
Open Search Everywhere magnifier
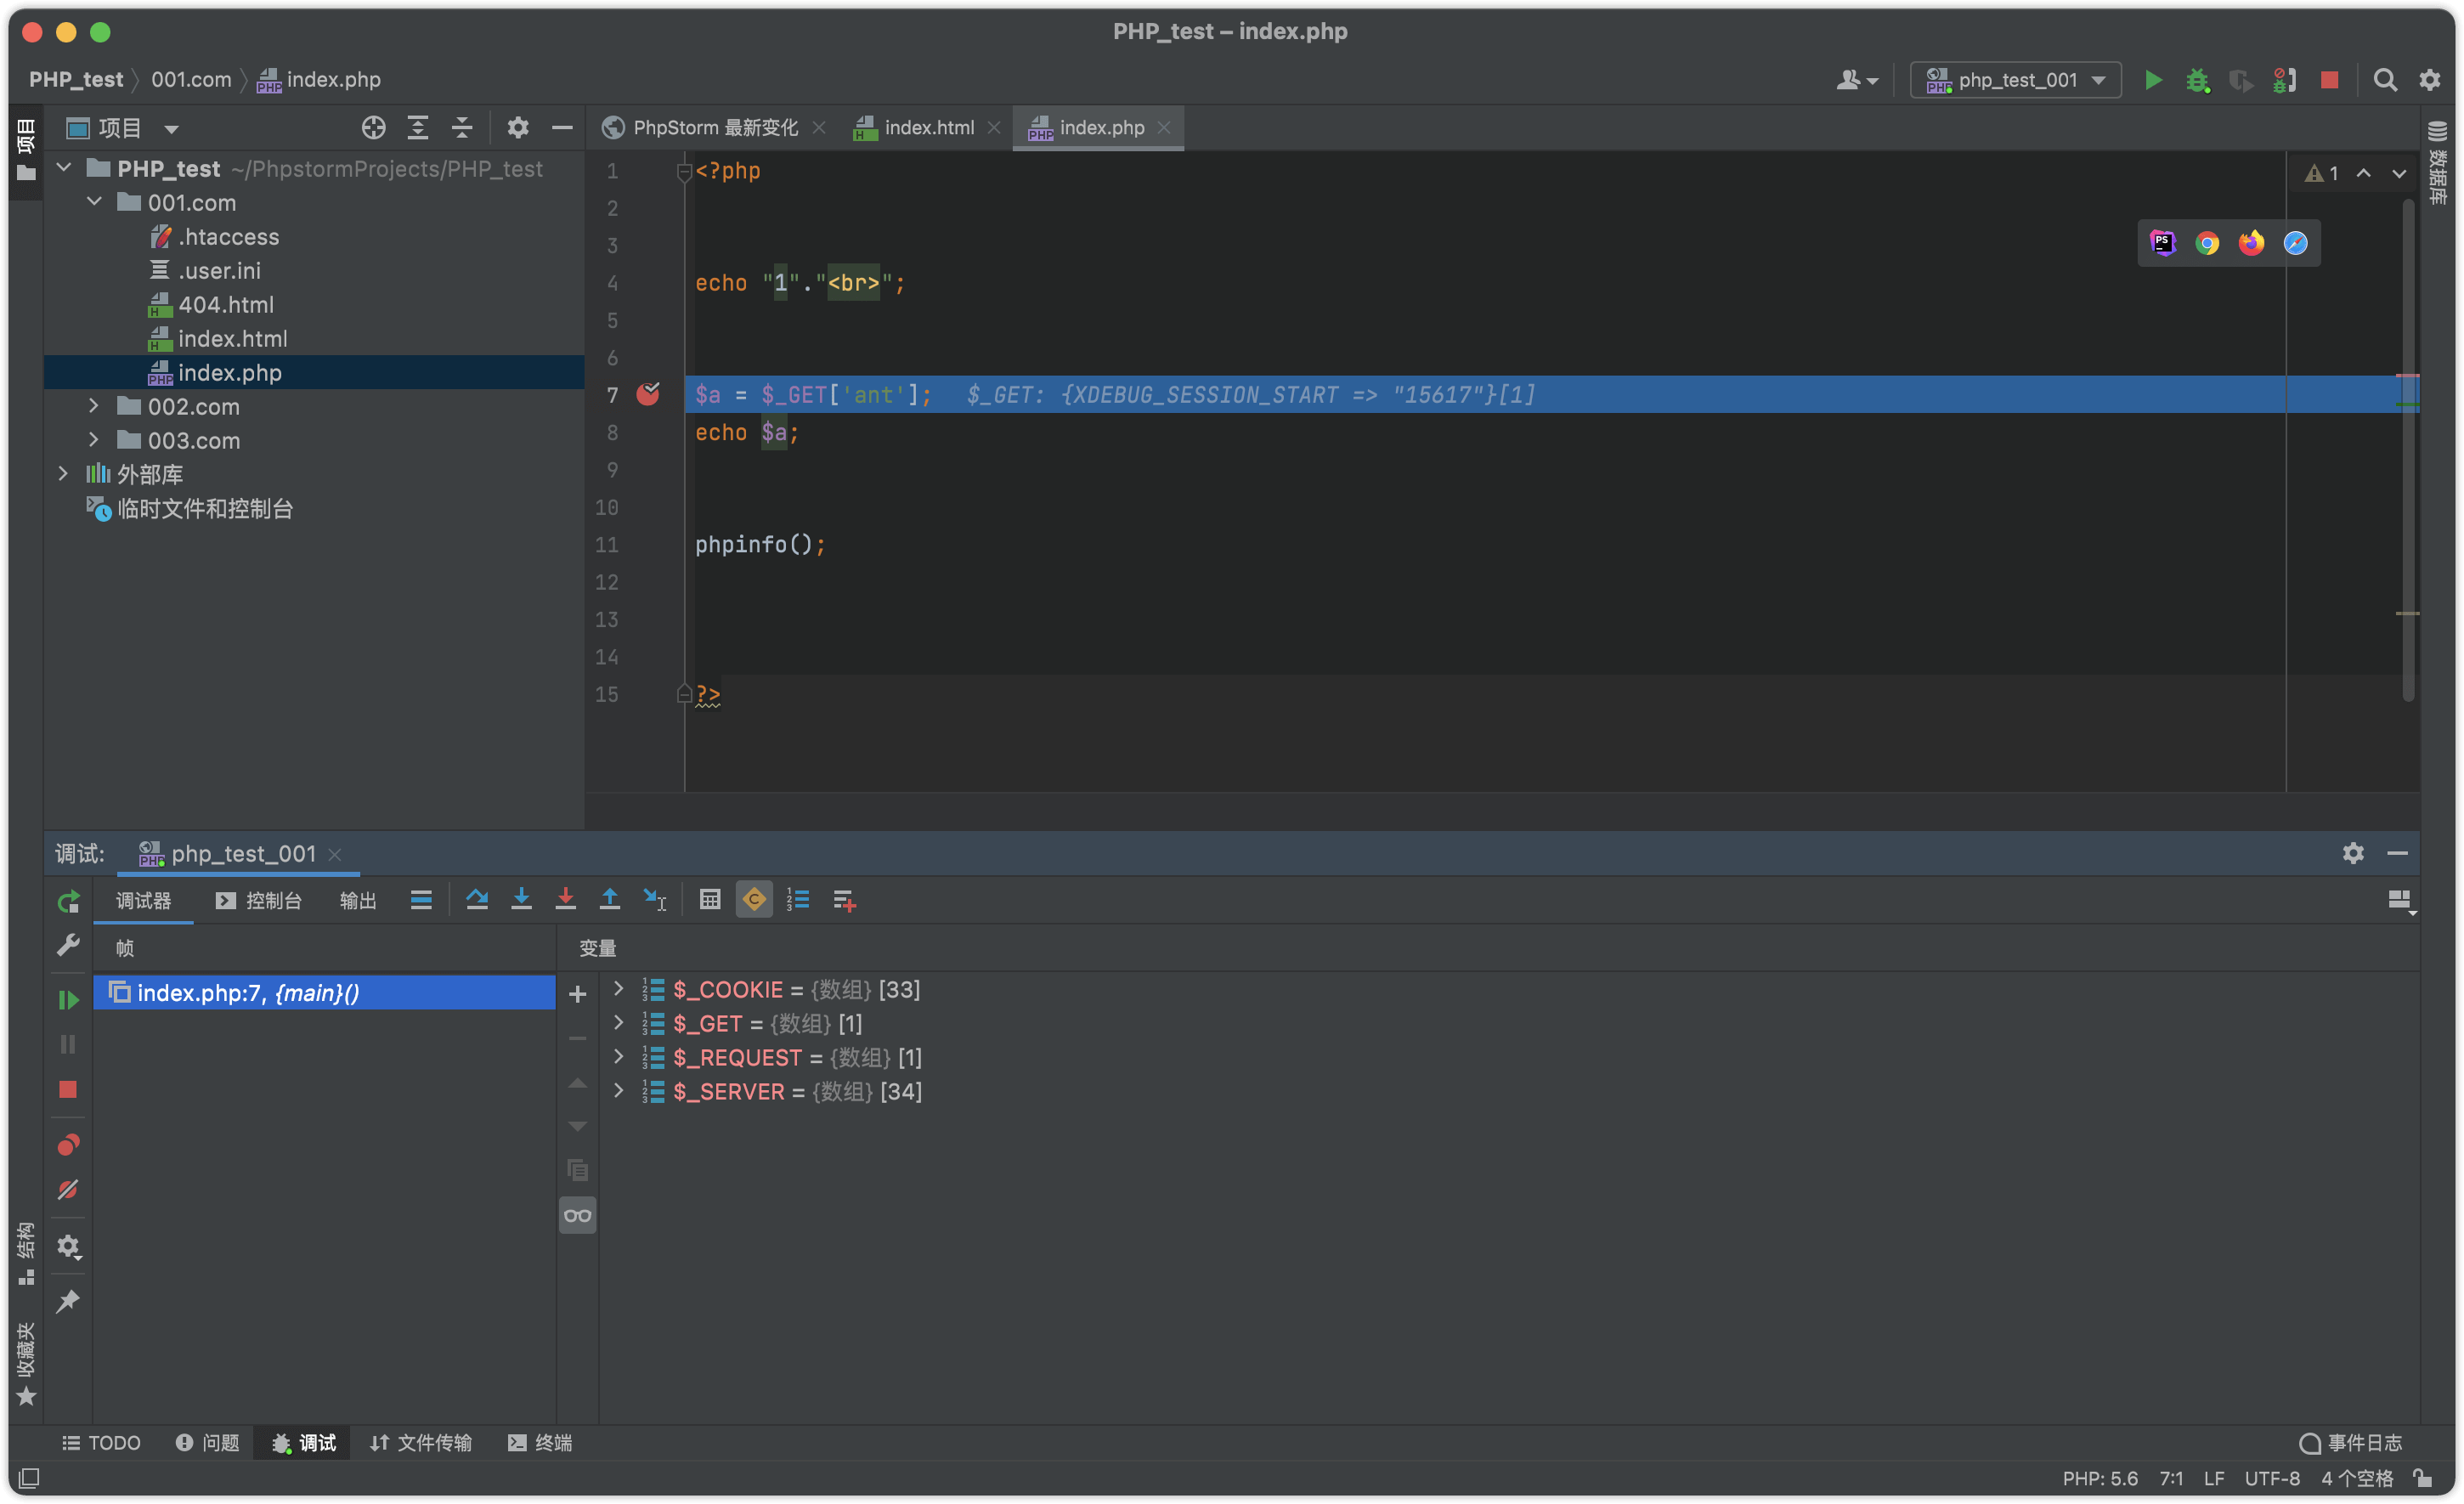(2385, 80)
